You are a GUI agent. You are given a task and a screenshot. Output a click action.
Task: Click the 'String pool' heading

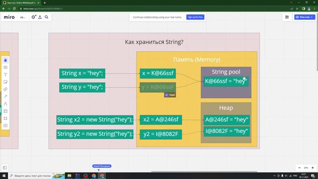point(226,72)
